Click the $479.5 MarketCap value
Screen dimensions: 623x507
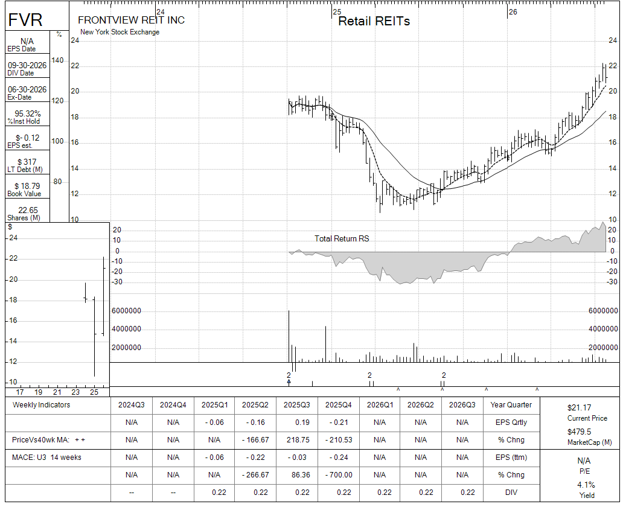pyautogui.click(x=580, y=432)
